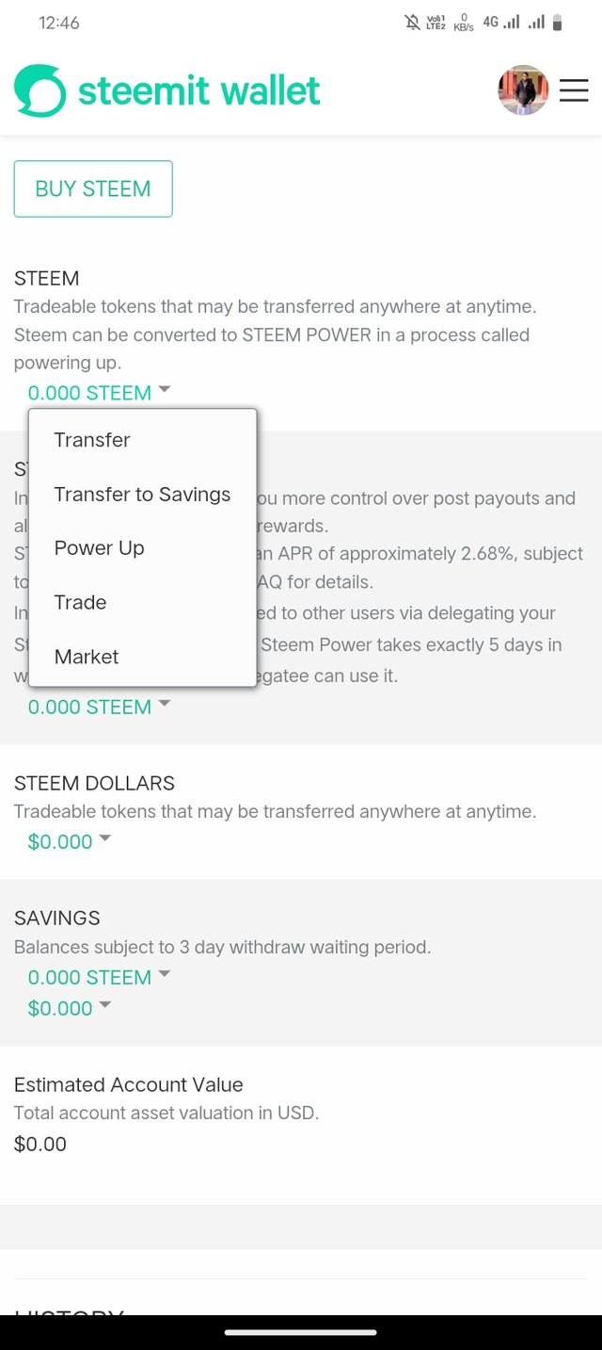
Task: Click the steemit wallet title text
Action: click(x=198, y=91)
